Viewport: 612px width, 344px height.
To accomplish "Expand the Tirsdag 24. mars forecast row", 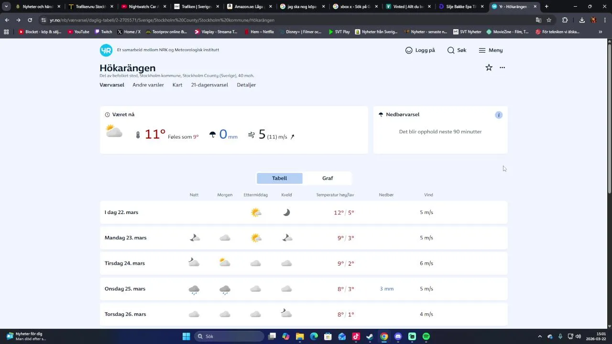I will [304, 263].
